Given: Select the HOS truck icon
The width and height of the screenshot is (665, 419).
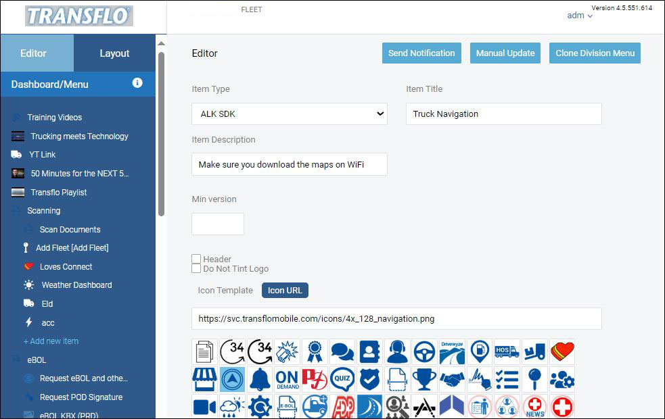Looking at the screenshot, I should point(507,351).
